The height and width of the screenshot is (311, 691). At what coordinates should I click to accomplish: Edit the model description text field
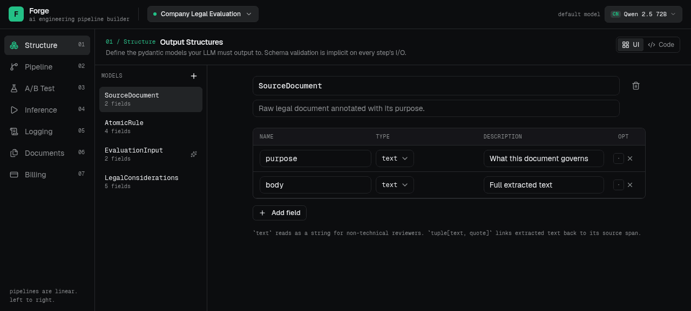436,108
